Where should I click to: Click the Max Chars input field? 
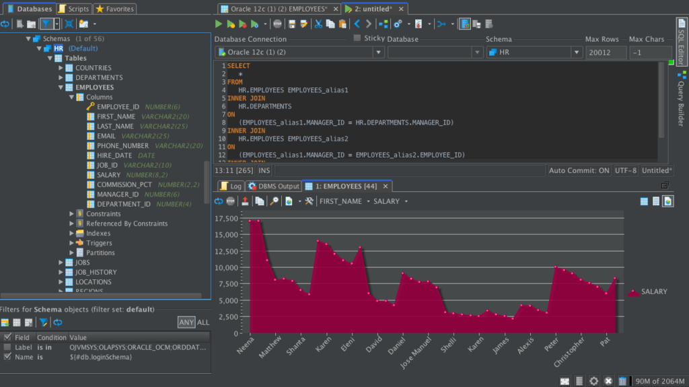(x=651, y=52)
